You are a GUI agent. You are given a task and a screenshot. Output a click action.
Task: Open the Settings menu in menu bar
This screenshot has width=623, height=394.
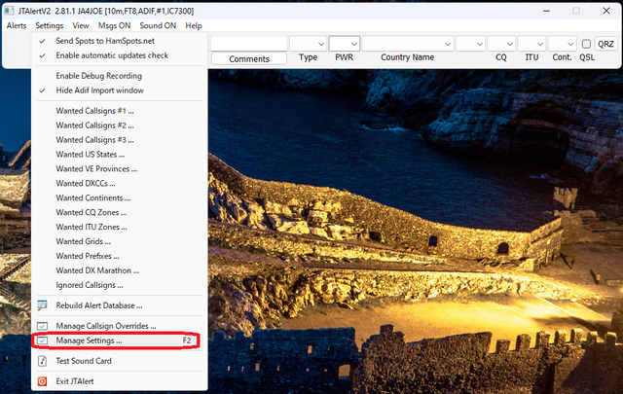[50, 26]
